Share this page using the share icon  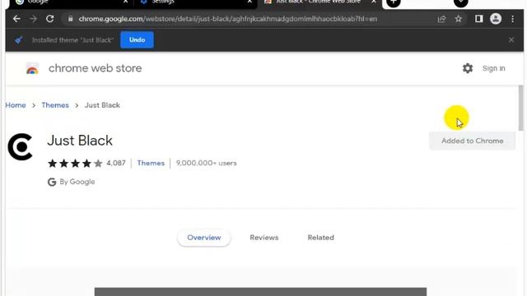(441, 19)
